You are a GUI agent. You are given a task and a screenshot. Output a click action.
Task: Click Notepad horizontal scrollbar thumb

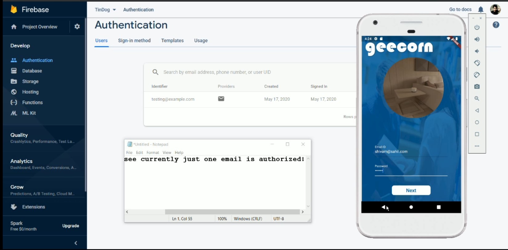(232, 212)
